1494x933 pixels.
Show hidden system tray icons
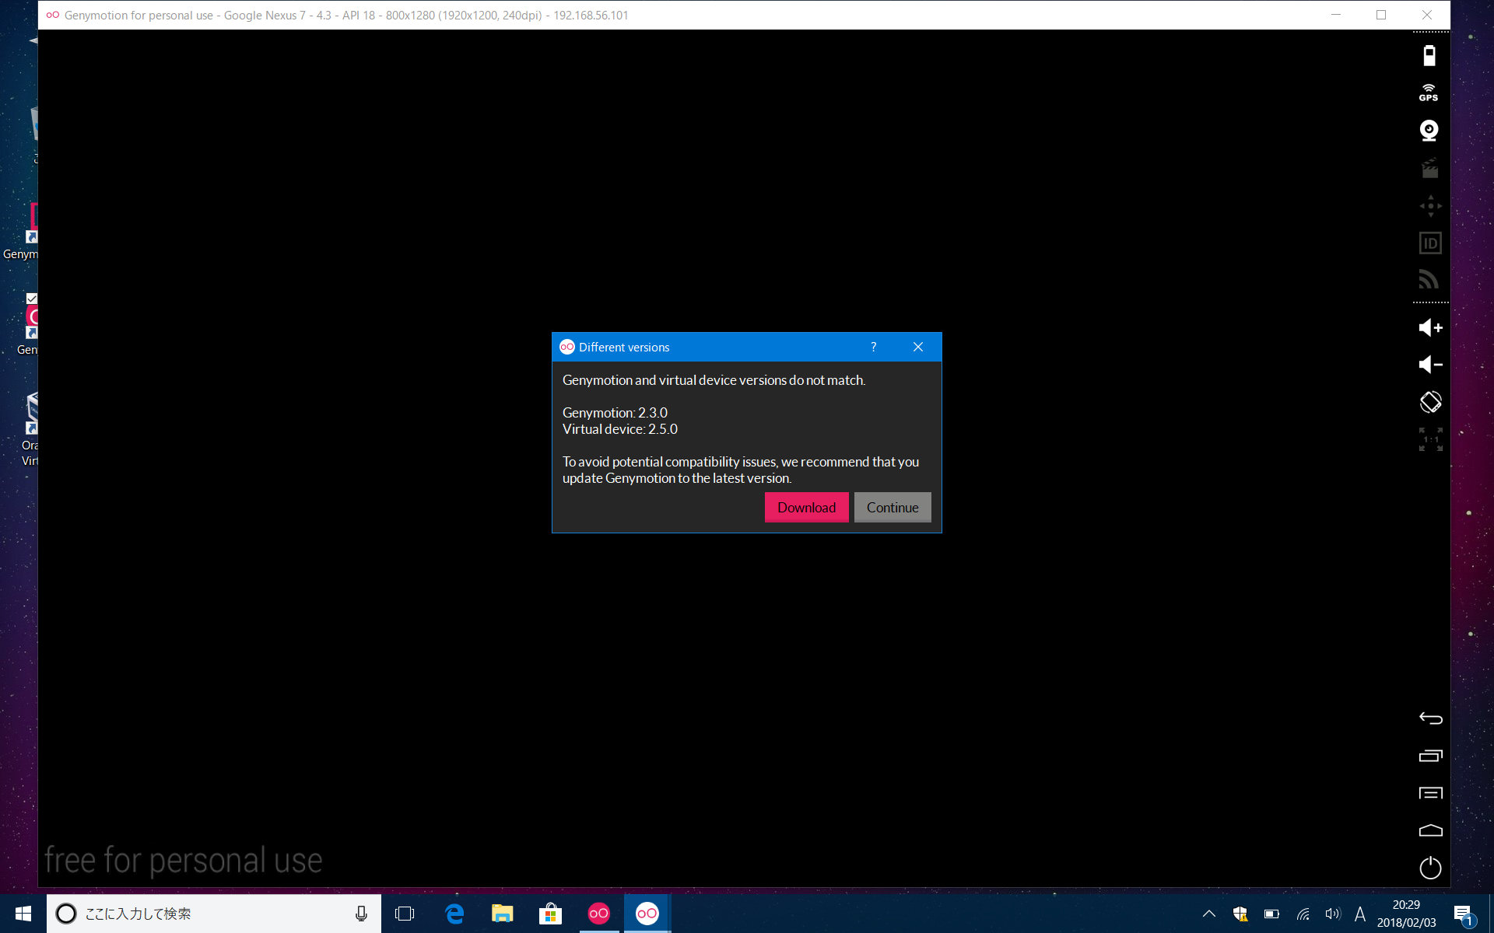tap(1209, 914)
